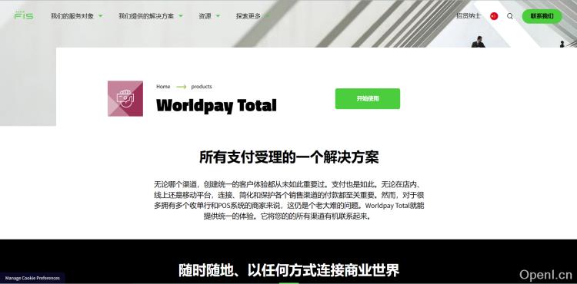Image resolution: width=577 pixels, height=284 pixels.
Task: Click the breadcrumb arrow after Home
Action: coord(181,87)
